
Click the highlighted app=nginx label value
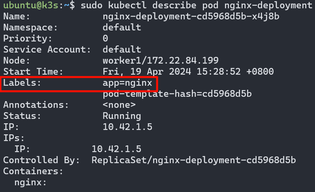(127, 83)
